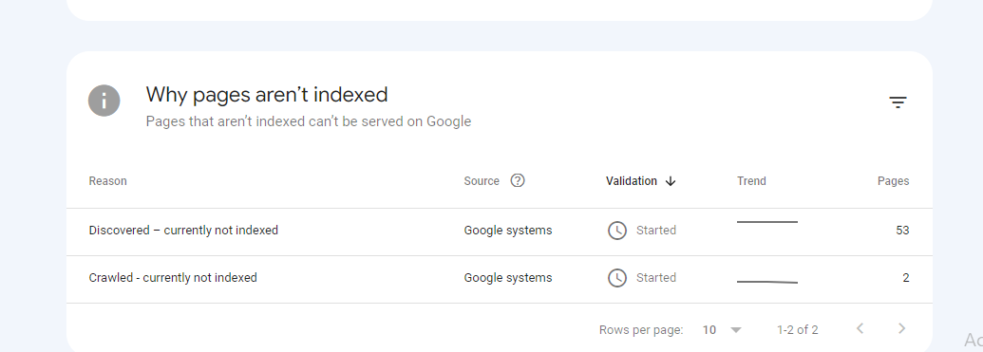
Task: Click the Trend column header
Action: click(x=751, y=181)
